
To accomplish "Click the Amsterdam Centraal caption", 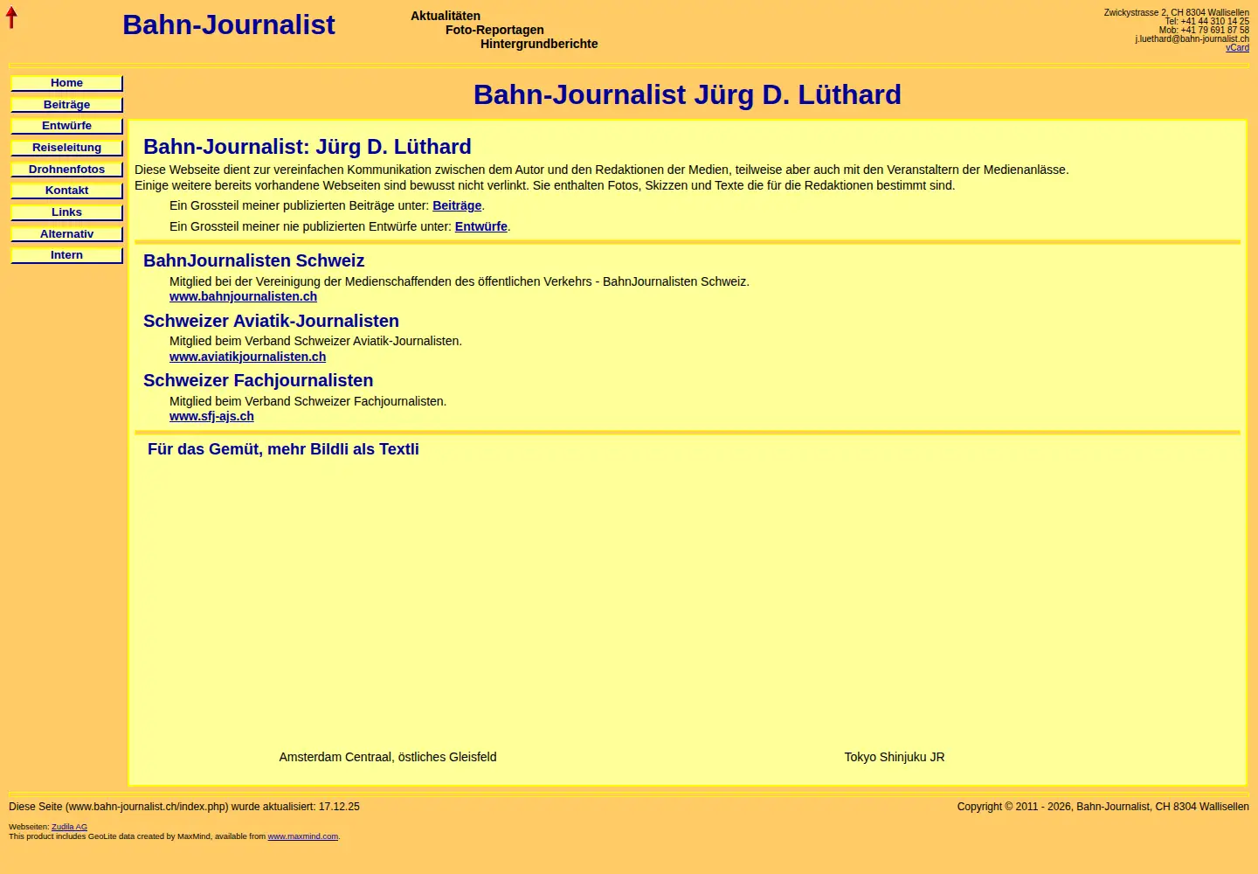I will 388,757.
